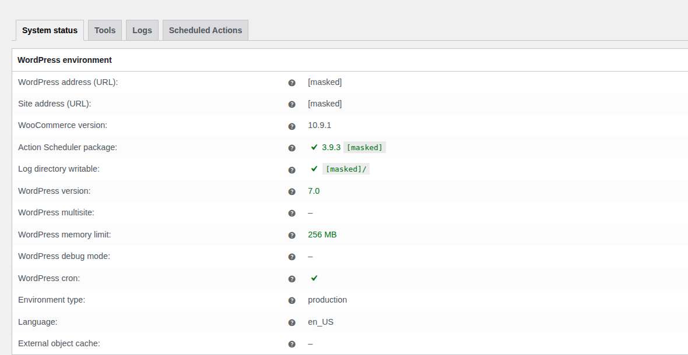The image size is (688, 355).
Task: Click help icon for Site address (URL)
Action: click(292, 105)
